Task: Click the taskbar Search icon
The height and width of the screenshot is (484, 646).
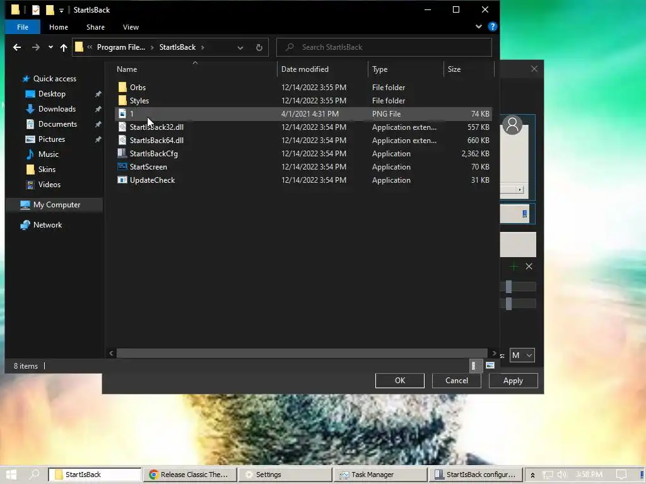Action: (x=35, y=475)
